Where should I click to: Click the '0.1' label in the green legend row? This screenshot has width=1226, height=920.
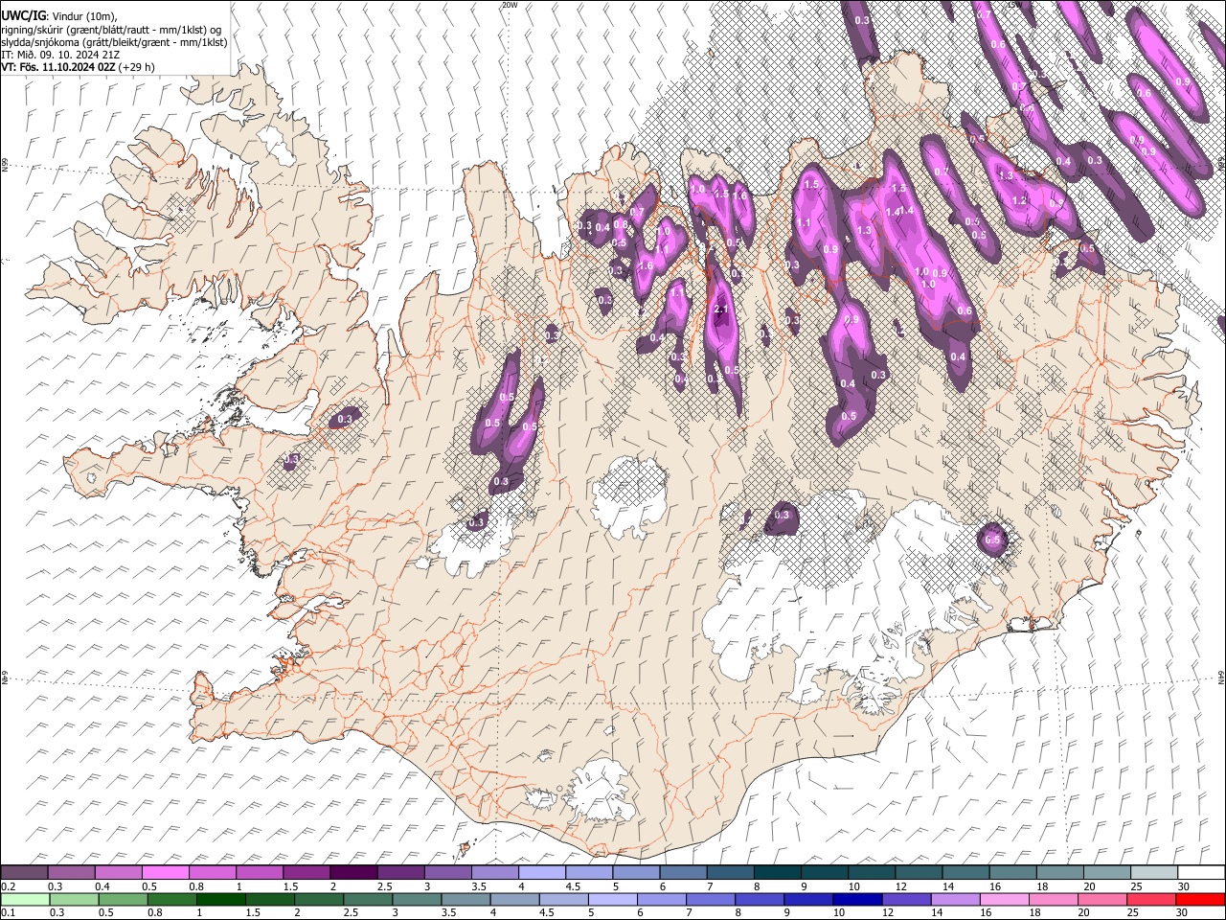pyautogui.click(x=8, y=913)
